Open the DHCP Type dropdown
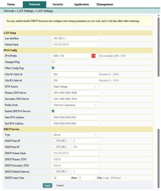 [x=75, y=135]
